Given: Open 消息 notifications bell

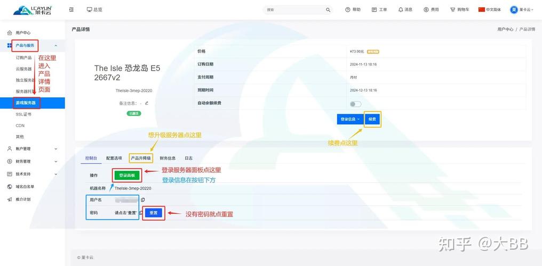Looking at the screenshot, I should tap(405, 10).
